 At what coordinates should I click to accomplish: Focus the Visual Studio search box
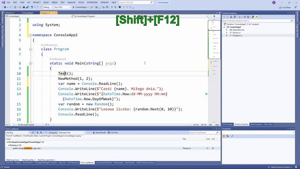tap(136, 2)
